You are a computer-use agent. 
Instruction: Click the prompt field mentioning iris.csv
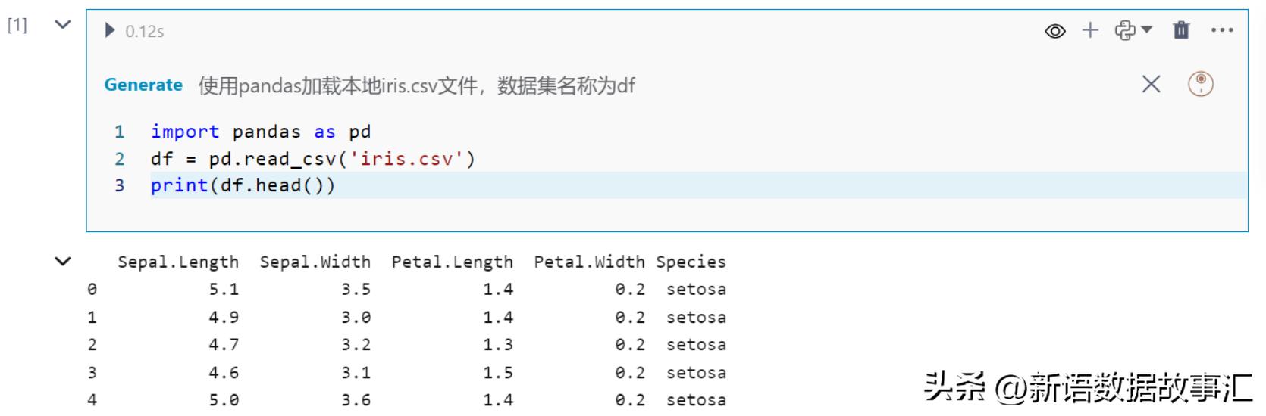416,85
